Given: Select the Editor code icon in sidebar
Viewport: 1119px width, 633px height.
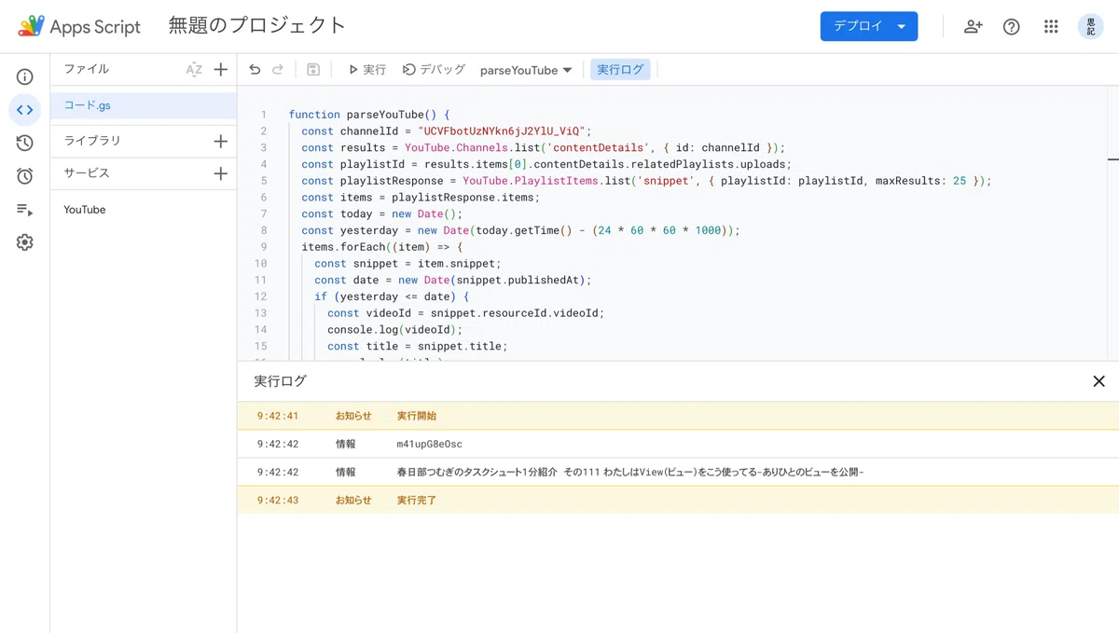Looking at the screenshot, I should 25,110.
